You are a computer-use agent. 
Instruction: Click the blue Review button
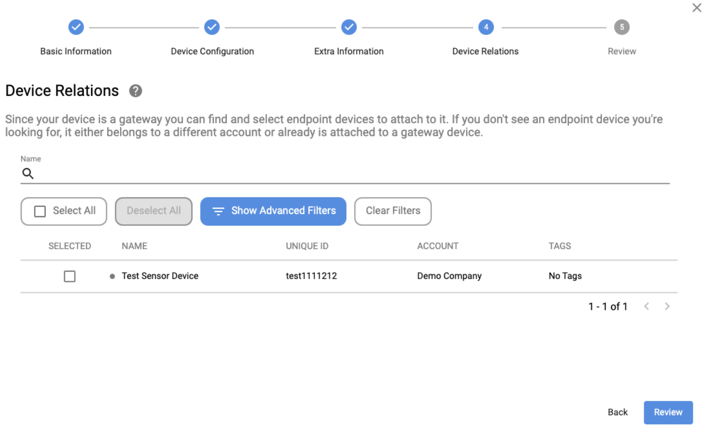pos(668,412)
